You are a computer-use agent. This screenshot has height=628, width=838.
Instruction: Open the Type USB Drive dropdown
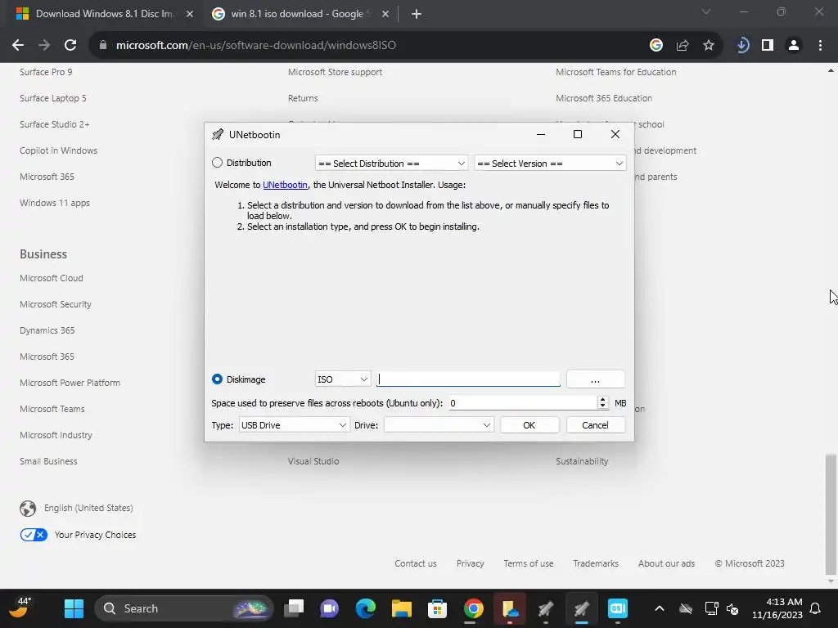tap(294, 425)
